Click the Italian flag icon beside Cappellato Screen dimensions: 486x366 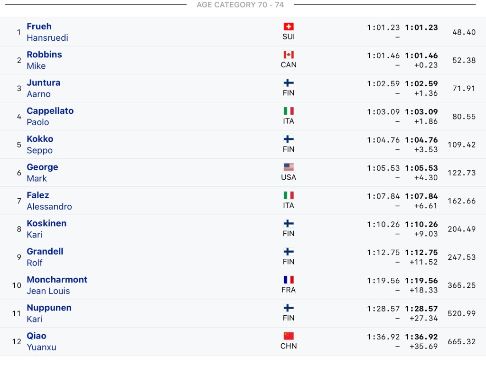289,111
